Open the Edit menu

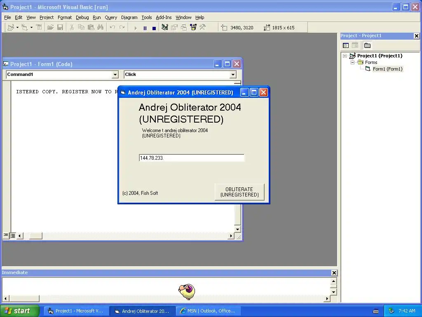pos(19,17)
